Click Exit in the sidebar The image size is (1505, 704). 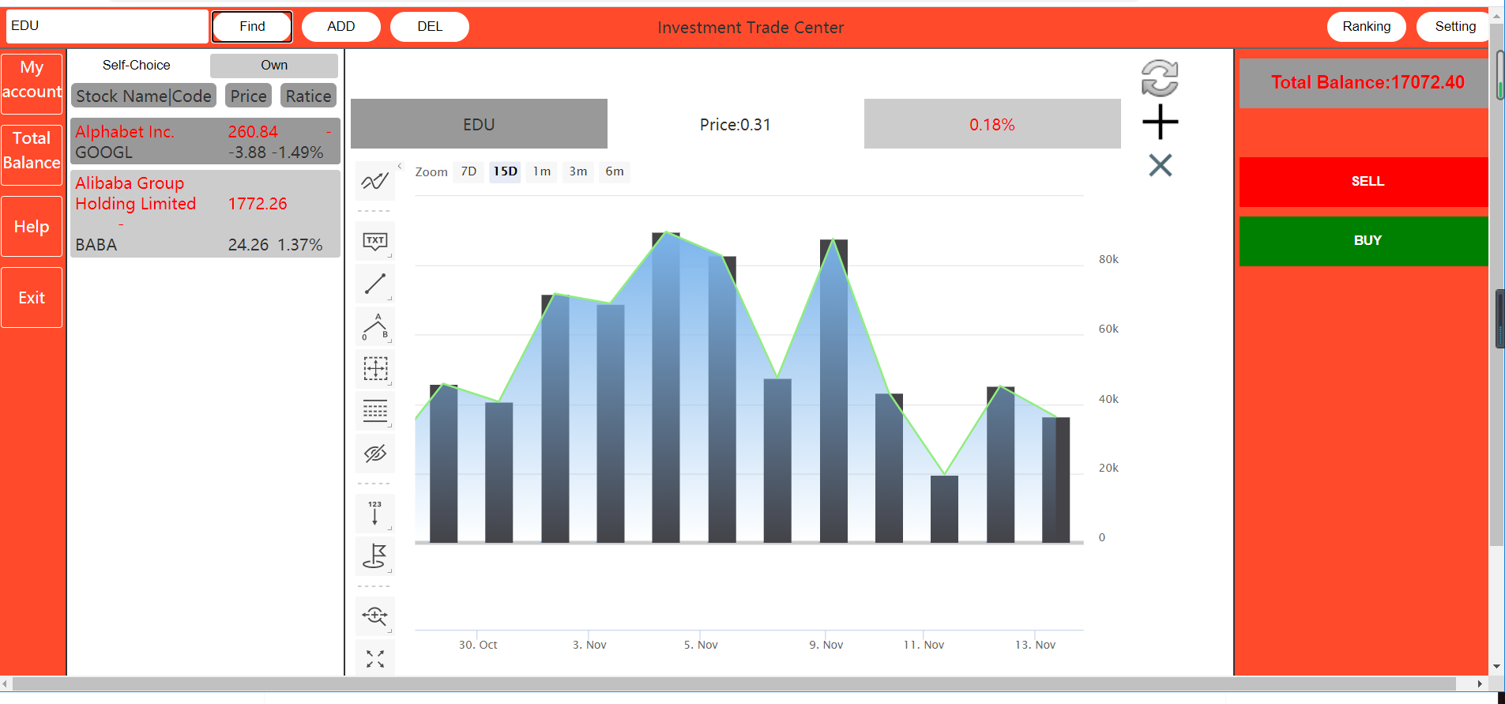[32, 298]
